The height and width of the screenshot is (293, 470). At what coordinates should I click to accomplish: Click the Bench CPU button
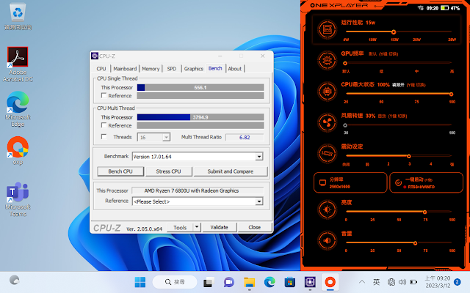pos(120,171)
